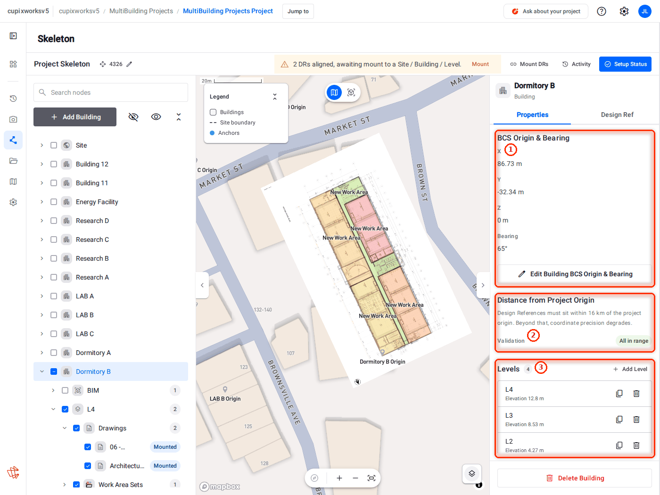Screen dimensions: 660x495
Task: Open the help question mark icon
Action: [x=602, y=11]
